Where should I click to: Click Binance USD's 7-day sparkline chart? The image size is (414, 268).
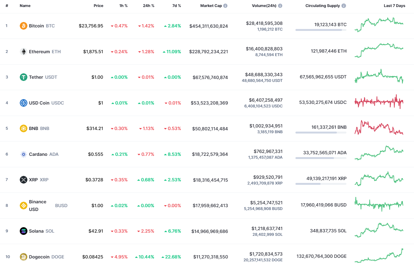click(379, 204)
